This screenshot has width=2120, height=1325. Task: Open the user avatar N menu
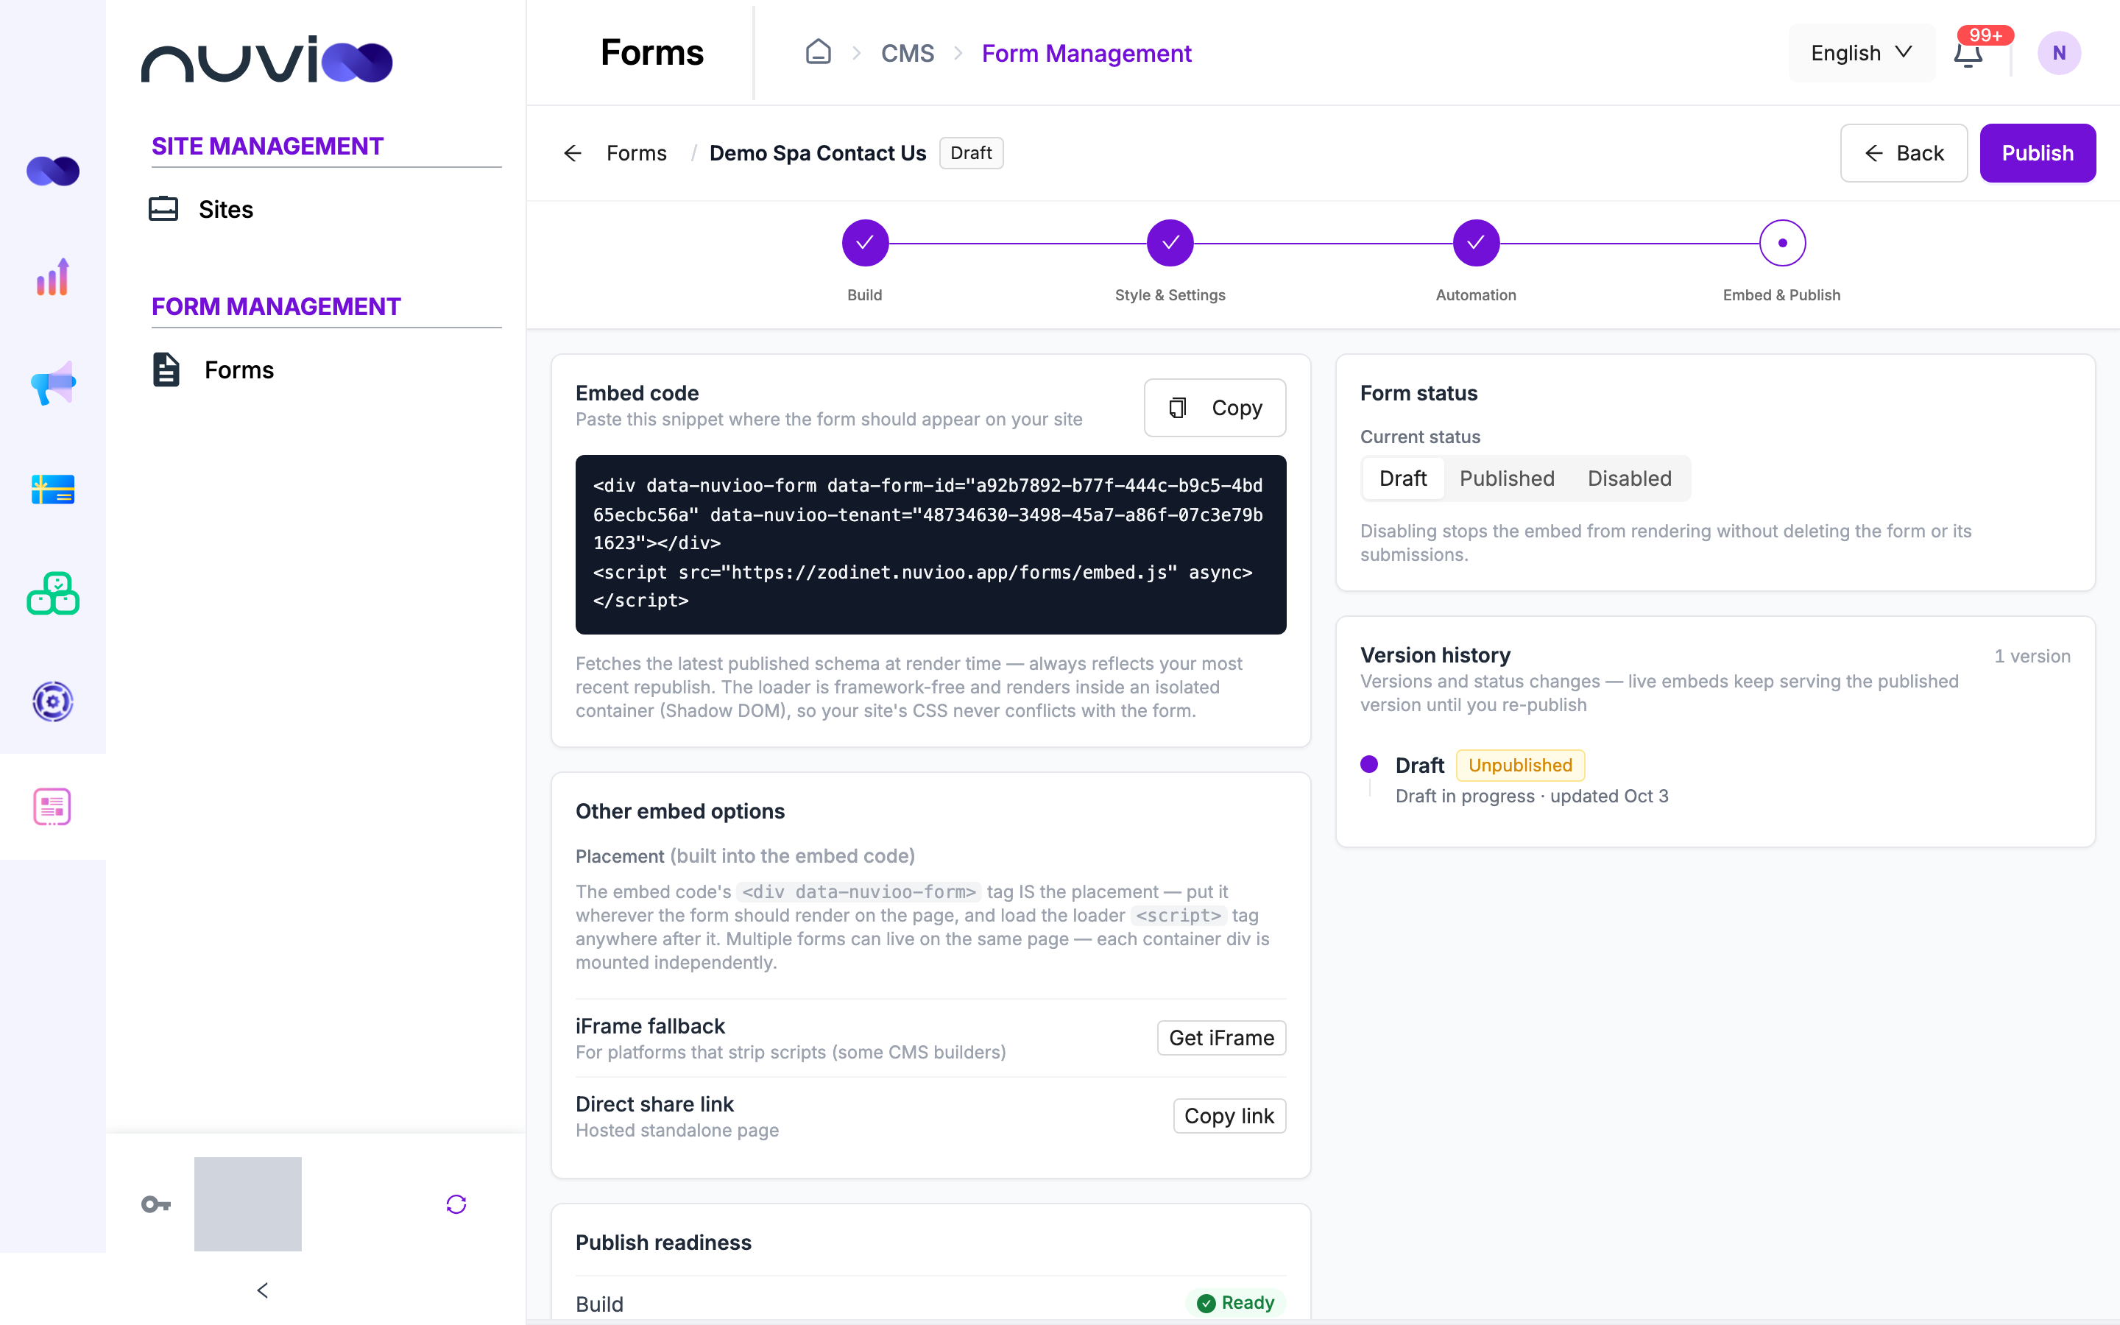pos(2059,54)
